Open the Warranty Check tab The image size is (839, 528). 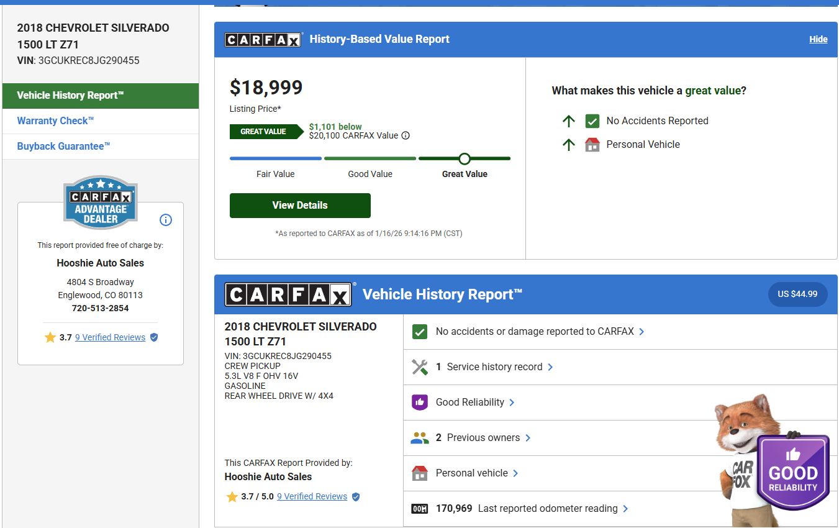[x=55, y=121]
